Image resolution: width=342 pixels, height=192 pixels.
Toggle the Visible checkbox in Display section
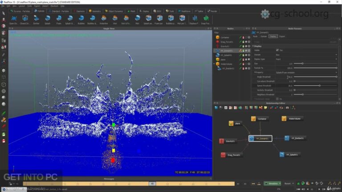[x=277, y=50]
